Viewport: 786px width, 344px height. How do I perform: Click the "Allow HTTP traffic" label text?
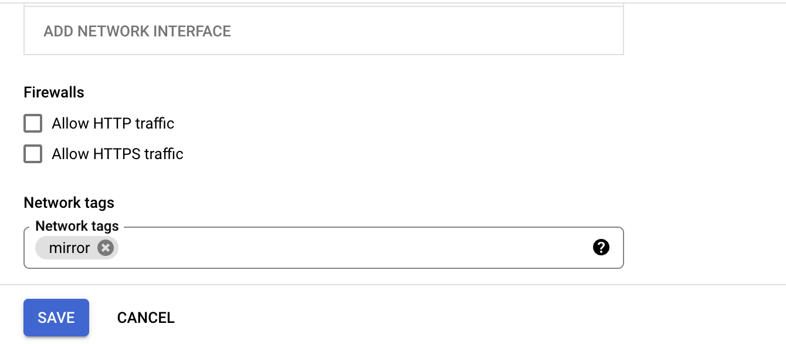[113, 124]
